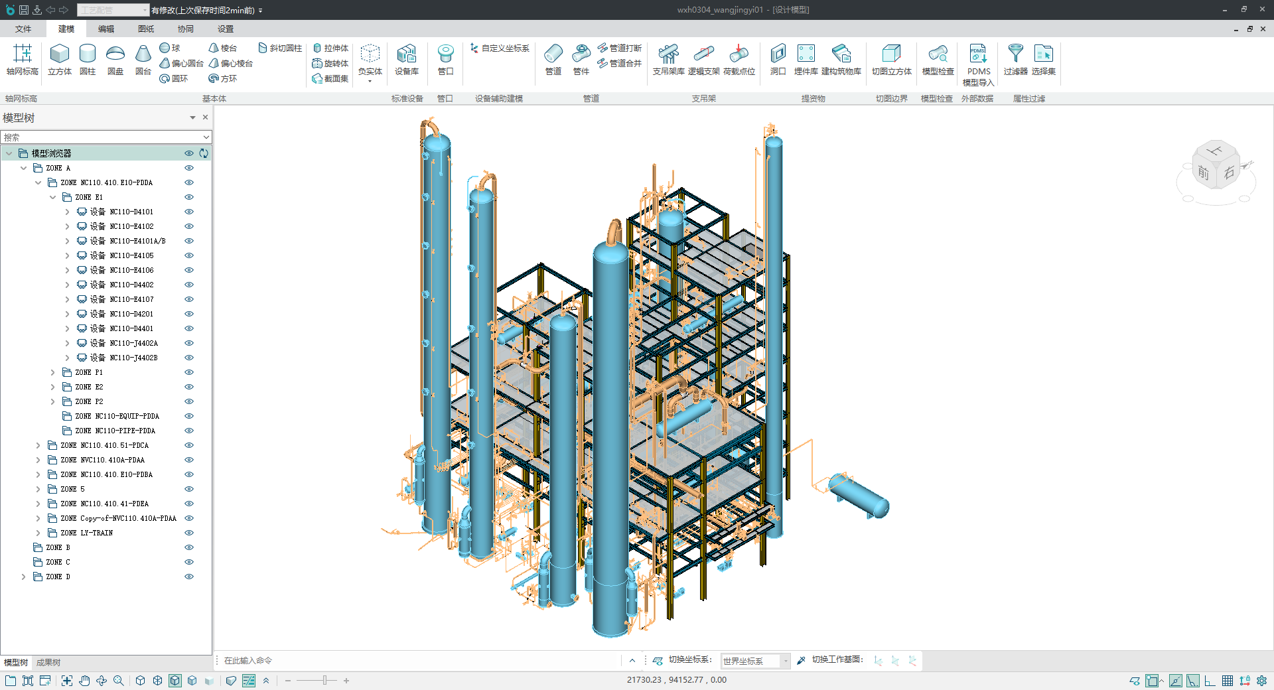Select the 管道 pipe tool
Viewport: 1274px width, 690px height.
coord(553,59)
